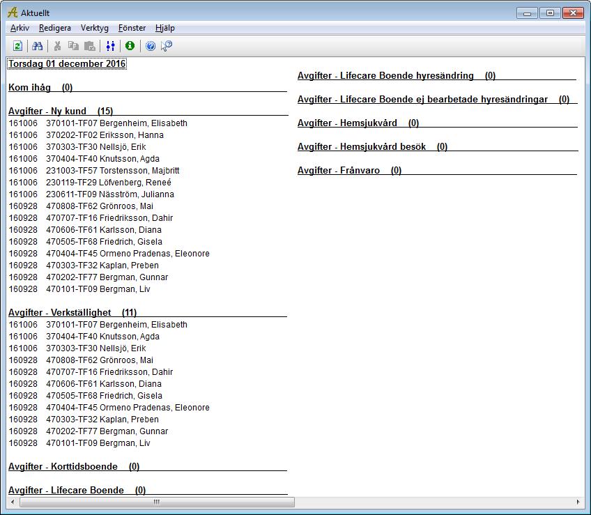Select Ormeno Pradenas, Eleonore under Verkställighet

[x=109, y=408]
